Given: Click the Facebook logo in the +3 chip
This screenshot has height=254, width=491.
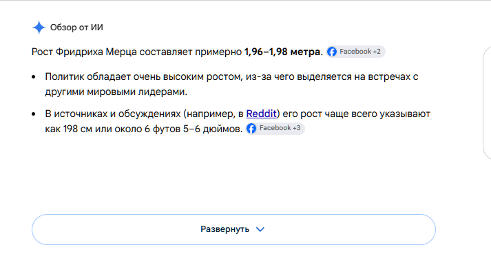Looking at the screenshot, I should point(251,129).
